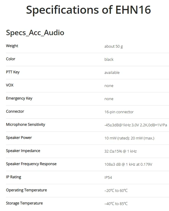Screen dimensions: 169x211
Task: Select the –40°C to 85°C storage value
Action: coord(116,204)
